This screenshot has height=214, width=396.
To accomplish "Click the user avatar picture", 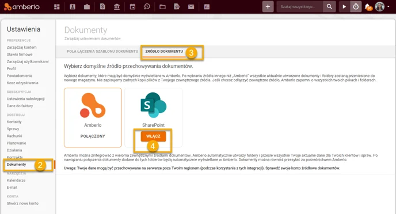I will coord(379,7).
